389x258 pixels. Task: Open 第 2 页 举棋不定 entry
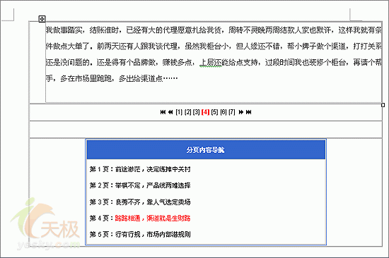[x=140, y=185]
